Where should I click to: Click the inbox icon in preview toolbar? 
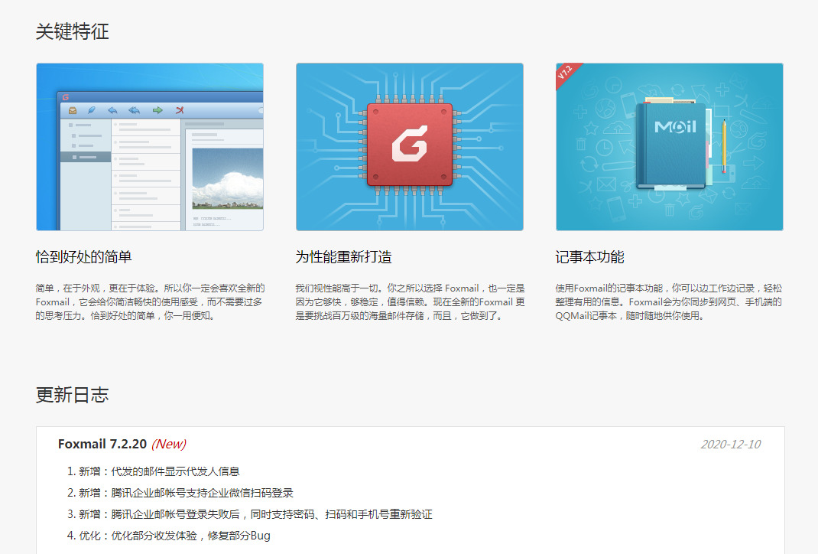pyautogui.click(x=73, y=110)
